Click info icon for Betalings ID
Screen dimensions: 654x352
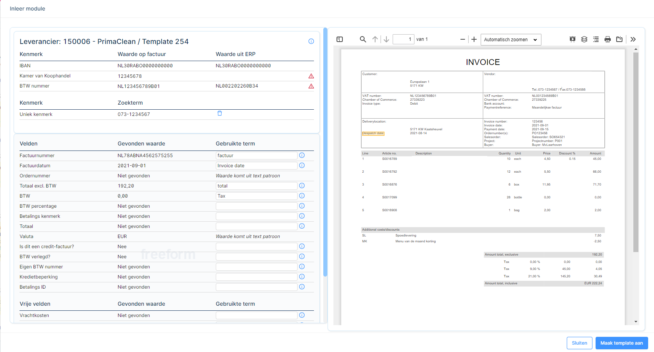click(302, 287)
